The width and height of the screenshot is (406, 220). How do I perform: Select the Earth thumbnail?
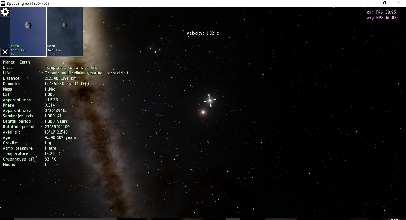click(28, 32)
